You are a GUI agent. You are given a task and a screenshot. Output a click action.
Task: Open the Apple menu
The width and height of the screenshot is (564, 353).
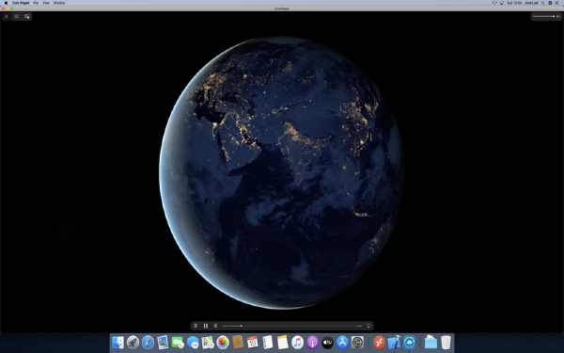coord(6,3)
